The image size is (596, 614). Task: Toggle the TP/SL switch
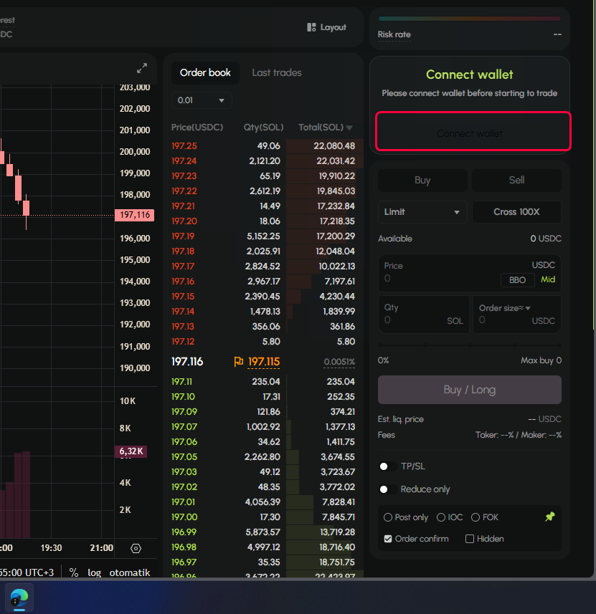[387, 466]
